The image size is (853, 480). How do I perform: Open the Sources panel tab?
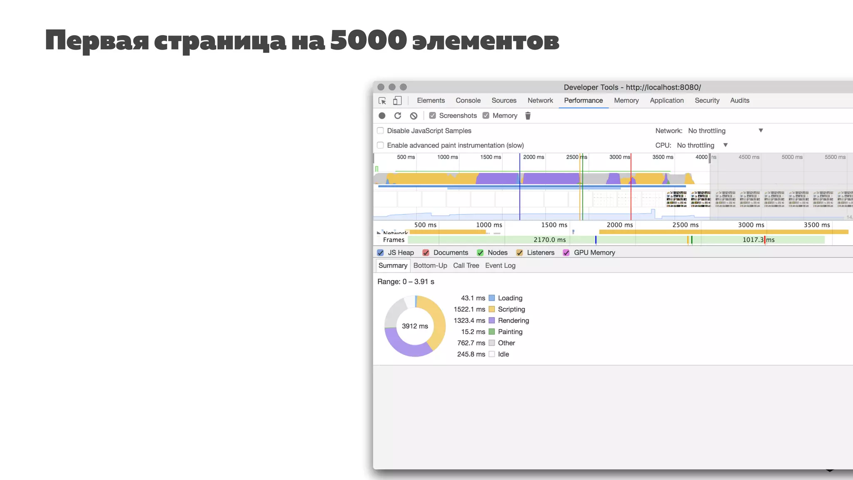tap(504, 100)
